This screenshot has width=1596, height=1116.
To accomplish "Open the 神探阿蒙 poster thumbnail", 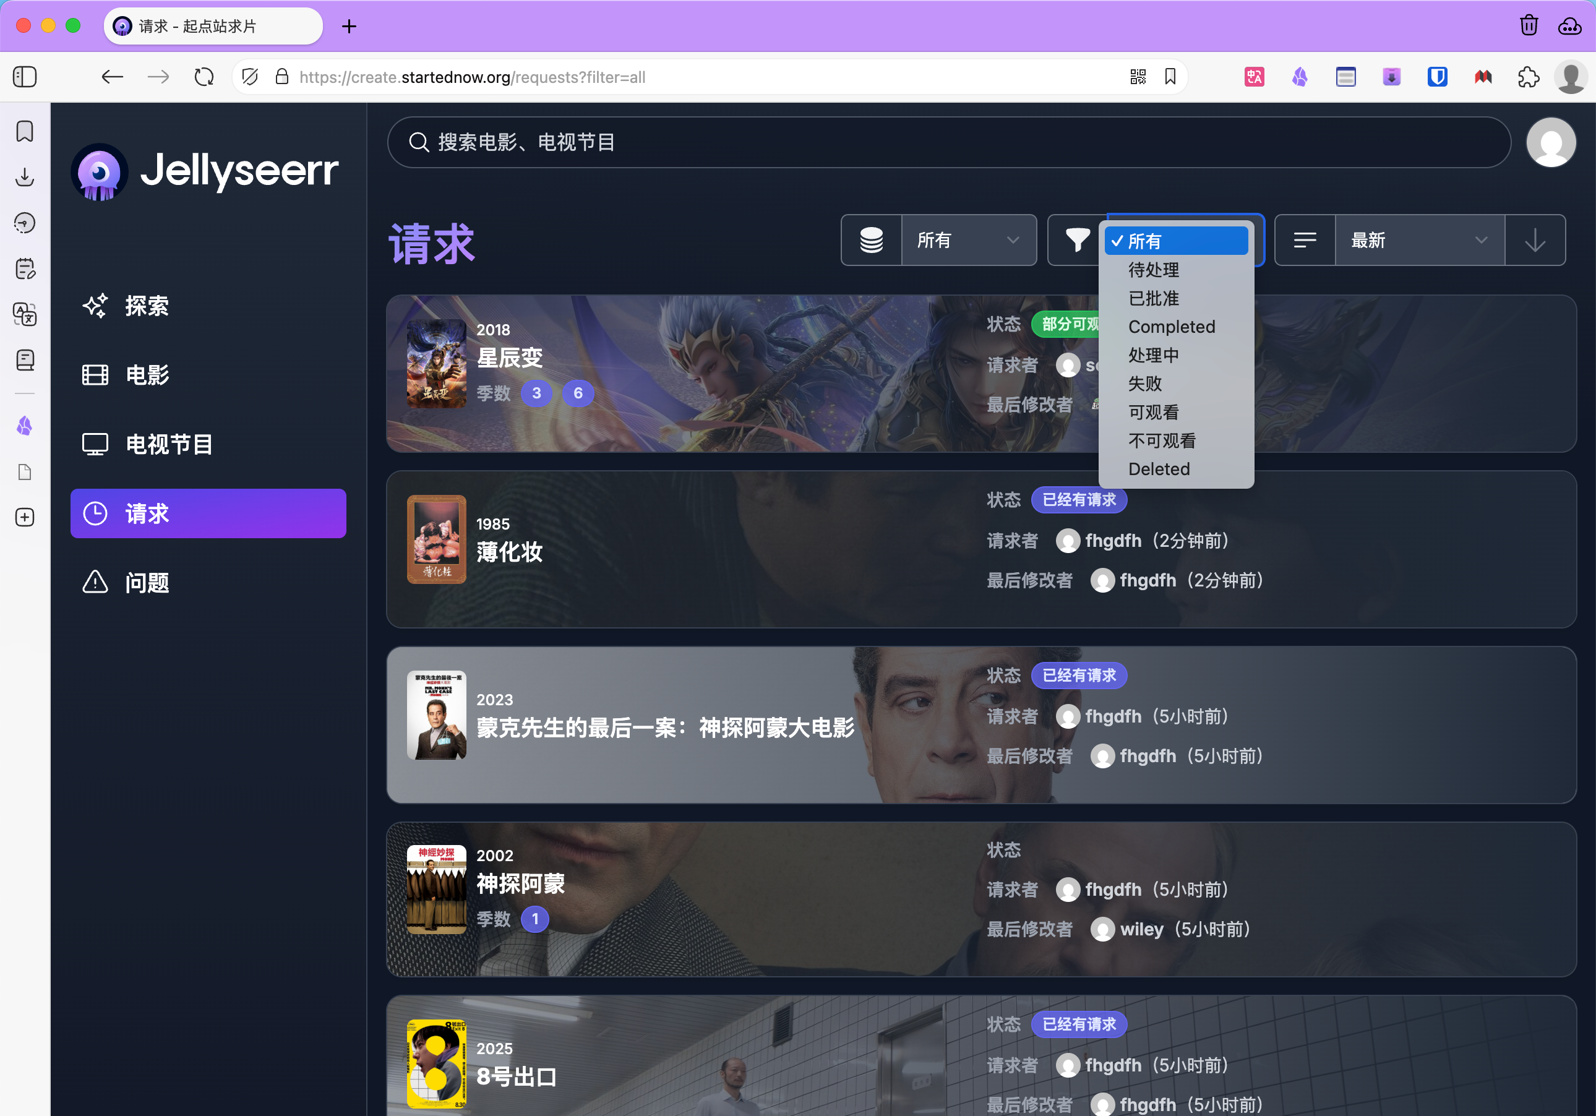I will [437, 890].
